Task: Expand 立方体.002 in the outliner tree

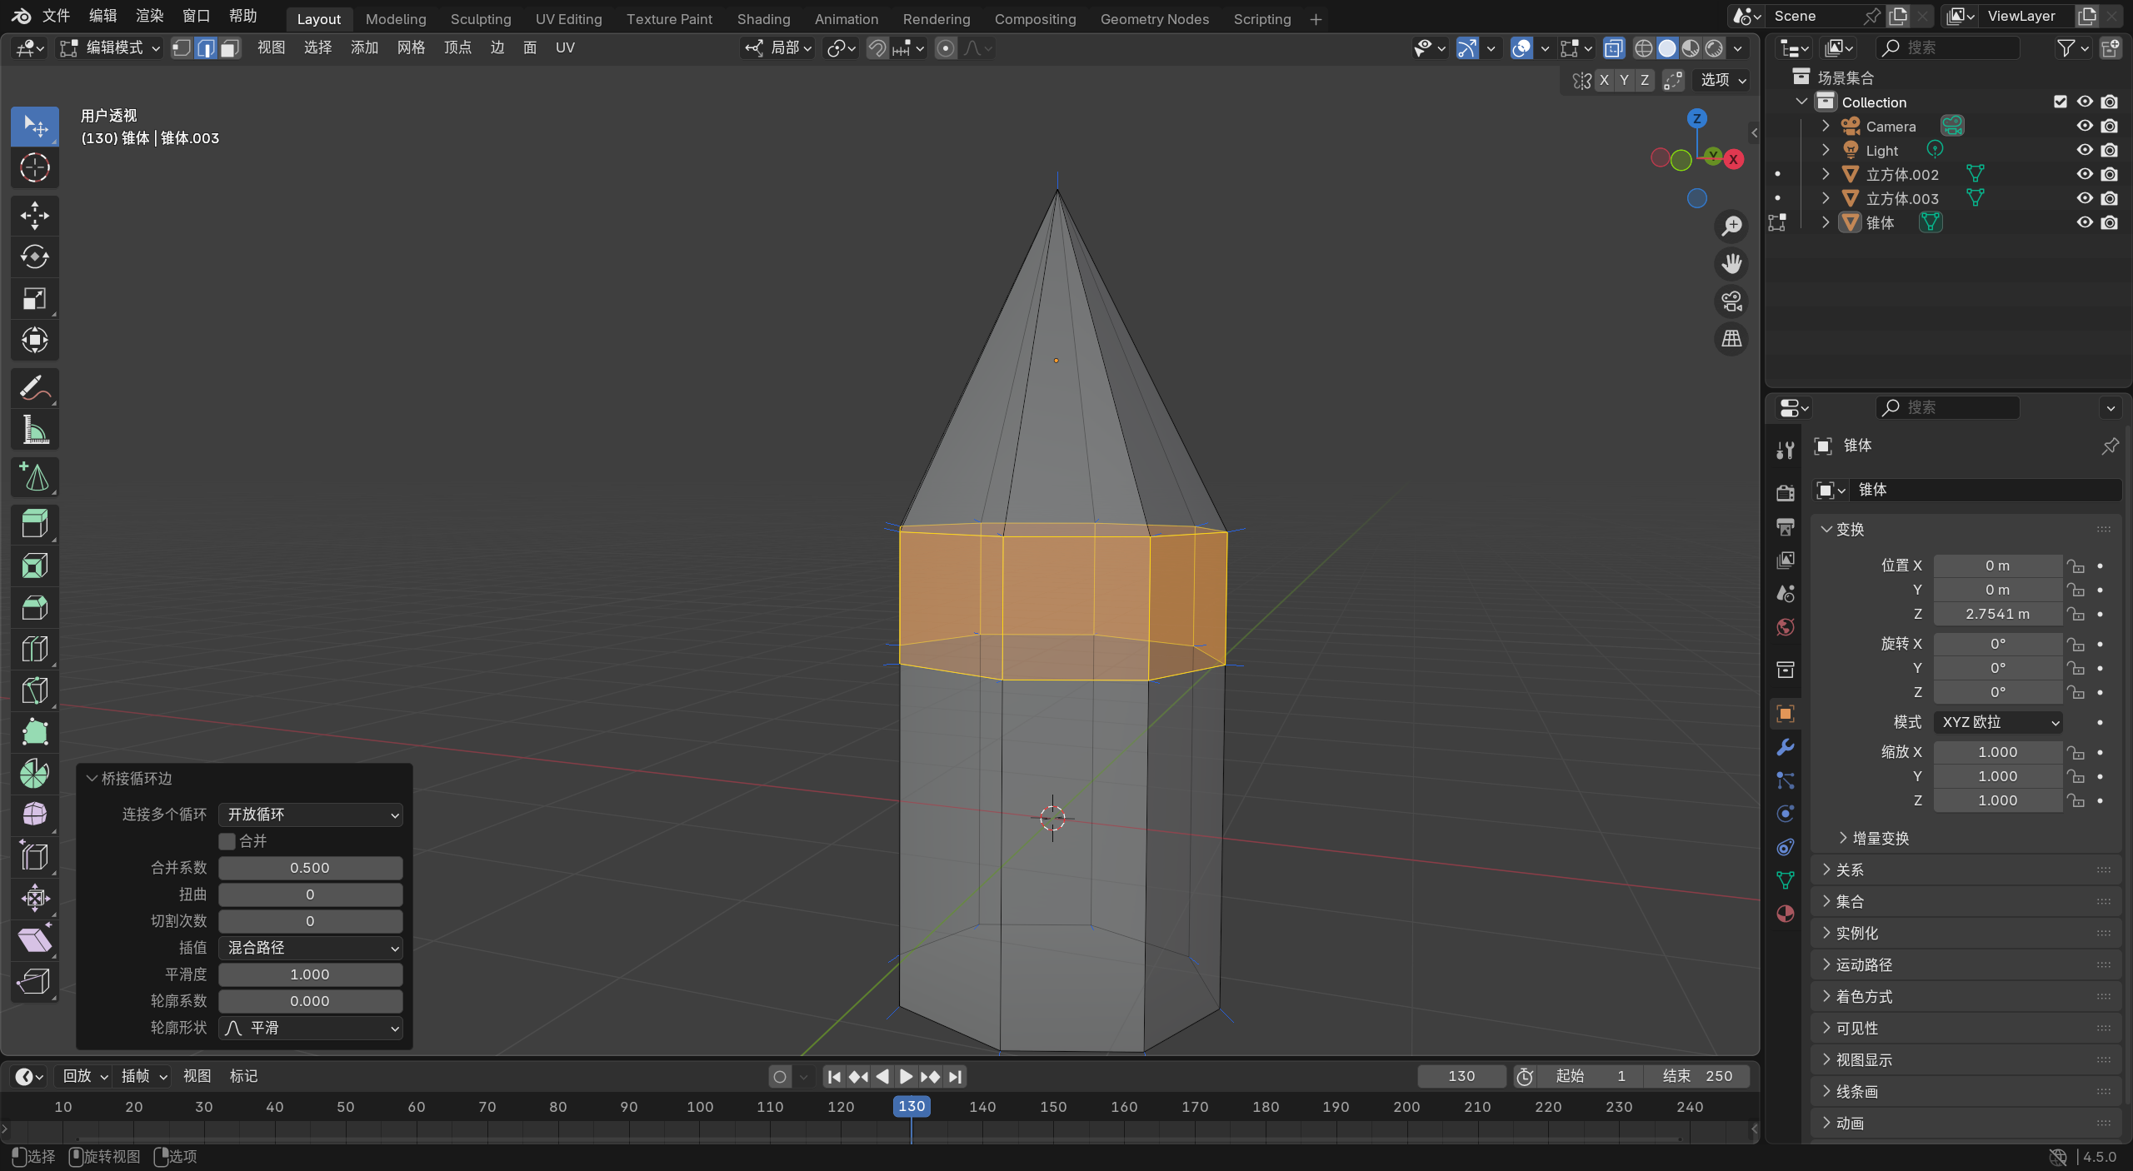Action: [1826, 174]
